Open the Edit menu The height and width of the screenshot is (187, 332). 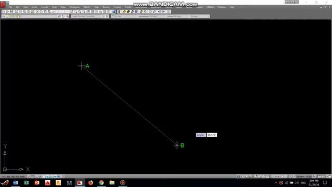18,7
